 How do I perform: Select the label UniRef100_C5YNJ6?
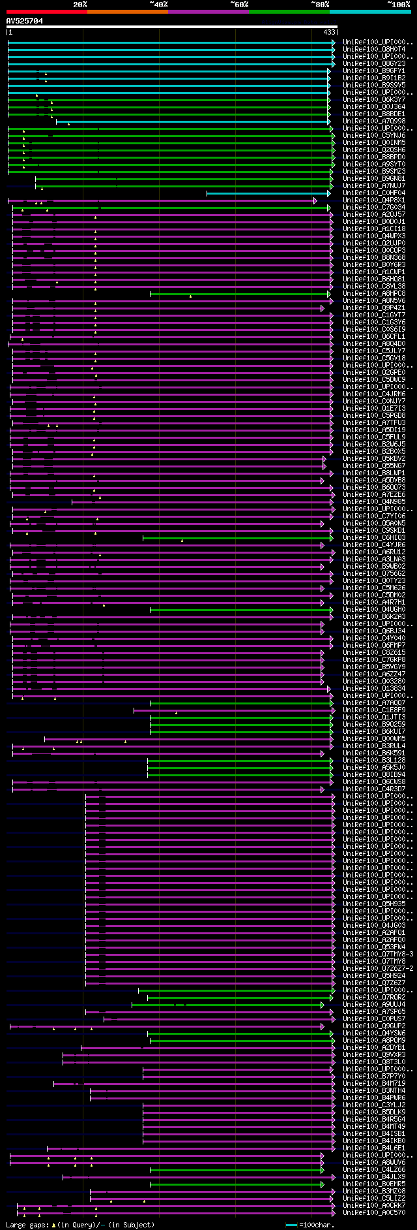coord(374,135)
